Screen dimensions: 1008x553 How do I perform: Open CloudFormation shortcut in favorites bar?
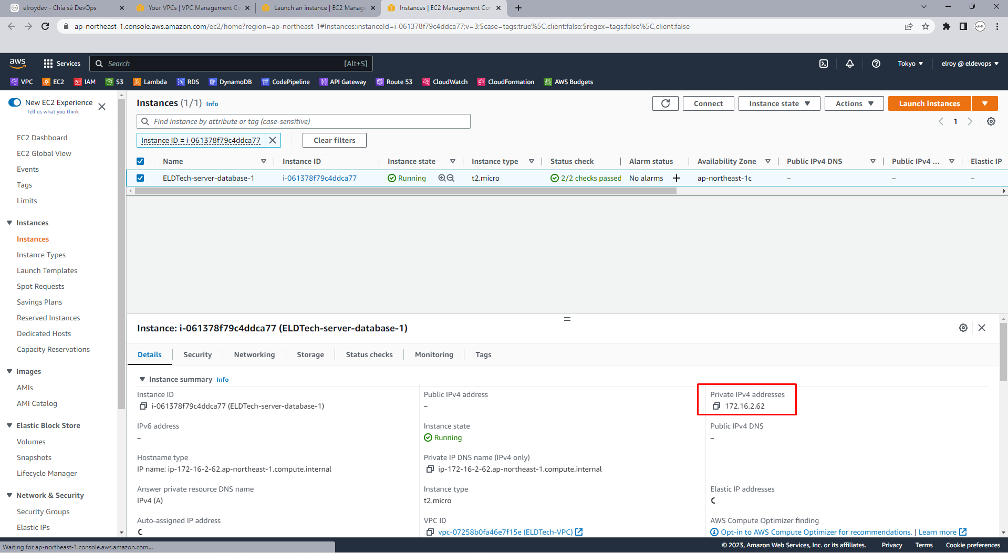point(506,82)
